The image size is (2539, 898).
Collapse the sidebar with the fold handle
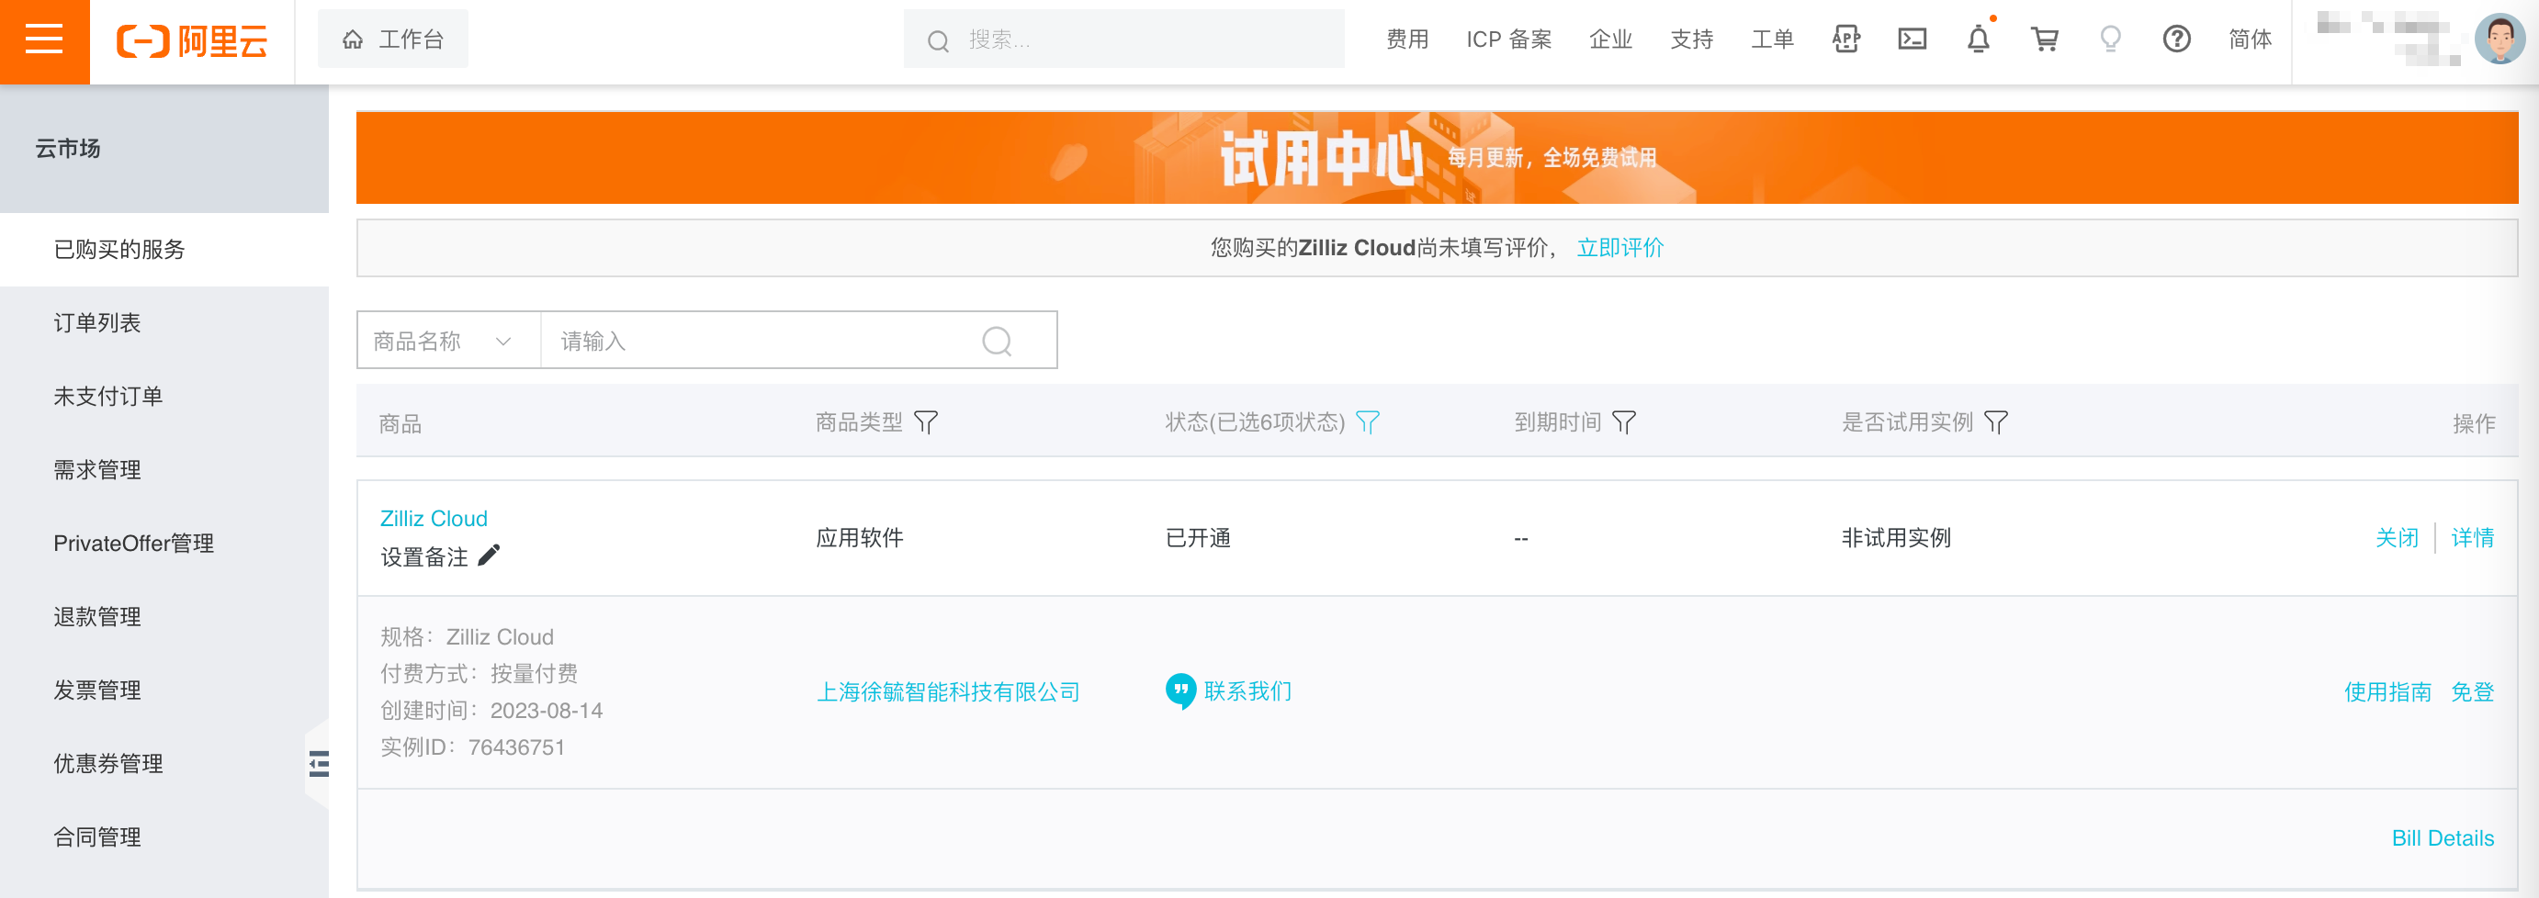coord(319,764)
